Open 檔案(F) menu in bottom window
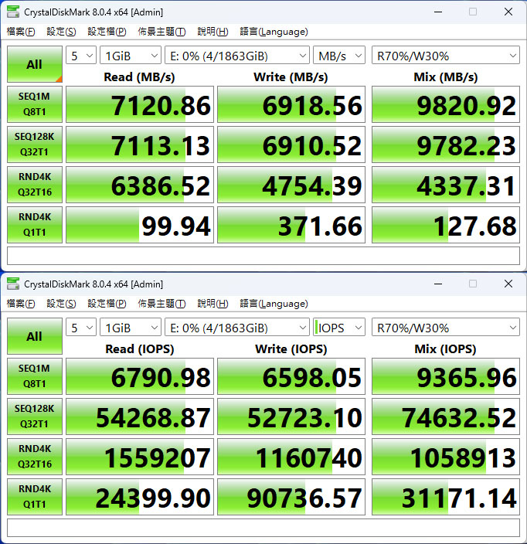This screenshot has height=544, width=527. tap(21, 304)
